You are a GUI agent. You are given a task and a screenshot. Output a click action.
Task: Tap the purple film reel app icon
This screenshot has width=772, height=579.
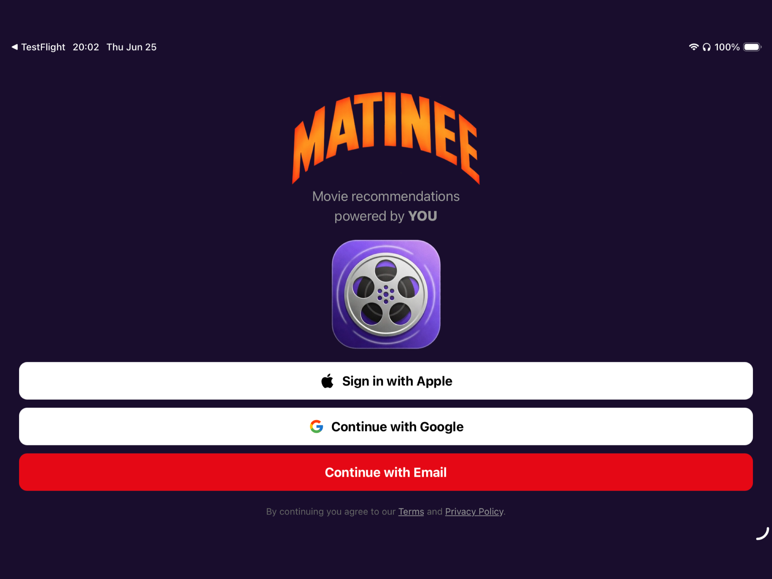tap(386, 294)
